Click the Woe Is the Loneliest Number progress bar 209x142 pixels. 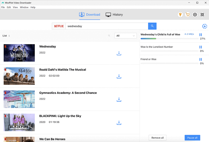coord(170,51)
